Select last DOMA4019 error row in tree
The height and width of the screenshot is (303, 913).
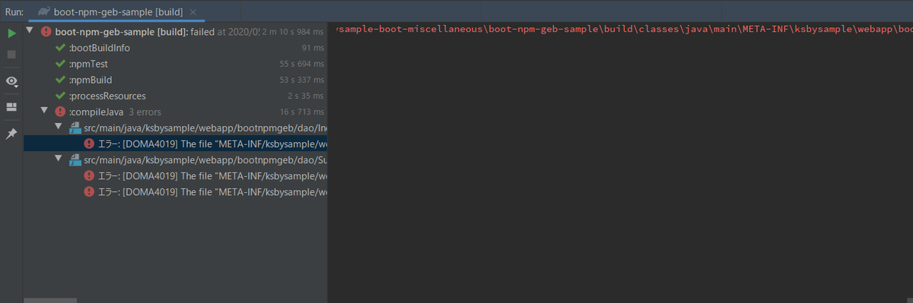(x=175, y=191)
